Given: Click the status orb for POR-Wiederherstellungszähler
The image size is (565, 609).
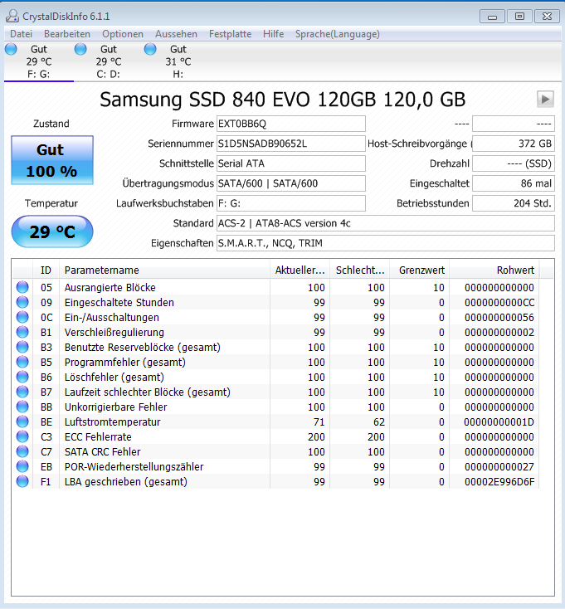Looking at the screenshot, I should pos(22,466).
